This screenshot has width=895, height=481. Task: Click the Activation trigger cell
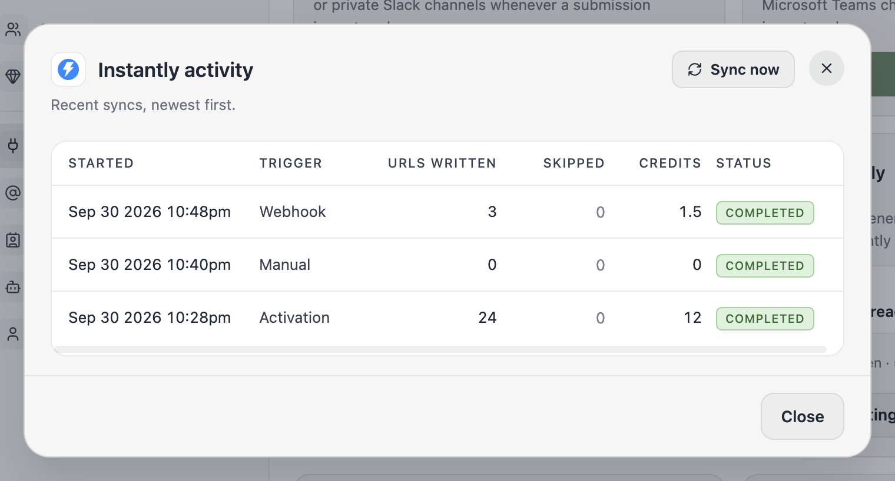pos(294,318)
